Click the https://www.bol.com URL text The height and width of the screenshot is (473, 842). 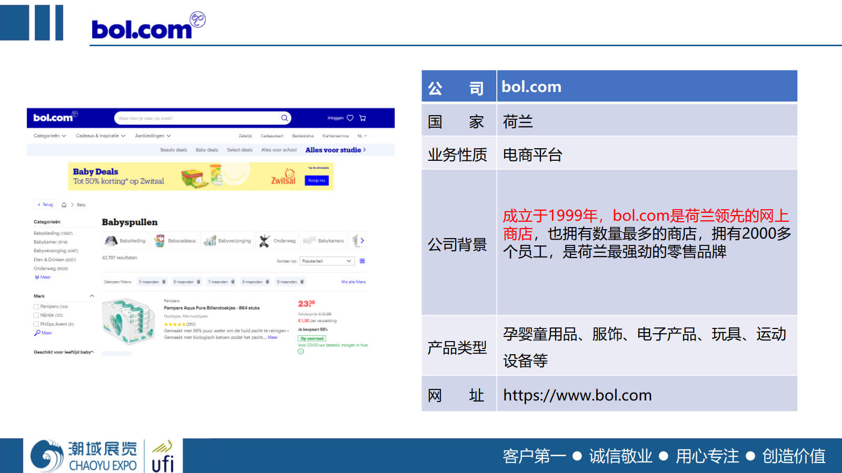click(577, 395)
